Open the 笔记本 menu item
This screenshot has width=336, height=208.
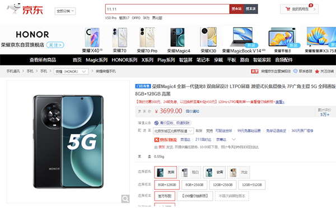point(203,60)
